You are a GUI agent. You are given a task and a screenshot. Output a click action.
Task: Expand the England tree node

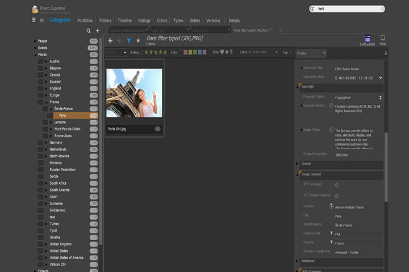[x=46, y=88]
